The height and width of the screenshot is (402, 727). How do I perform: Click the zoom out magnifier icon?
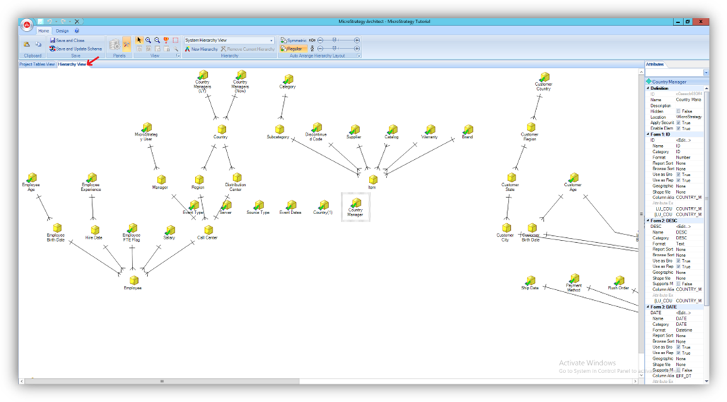pos(157,40)
